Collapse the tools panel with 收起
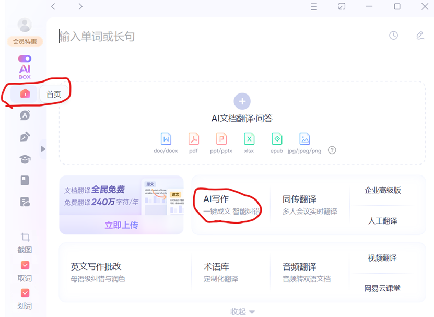 pyautogui.click(x=243, y=311)
